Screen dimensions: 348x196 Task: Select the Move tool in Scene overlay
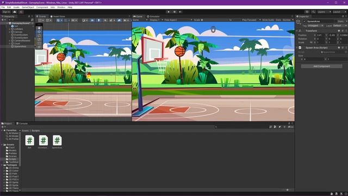pyautogui.click(x=39, y=32)
